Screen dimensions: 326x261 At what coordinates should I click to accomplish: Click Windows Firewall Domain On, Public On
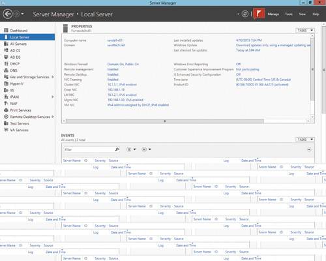click(x=123, y=64)
